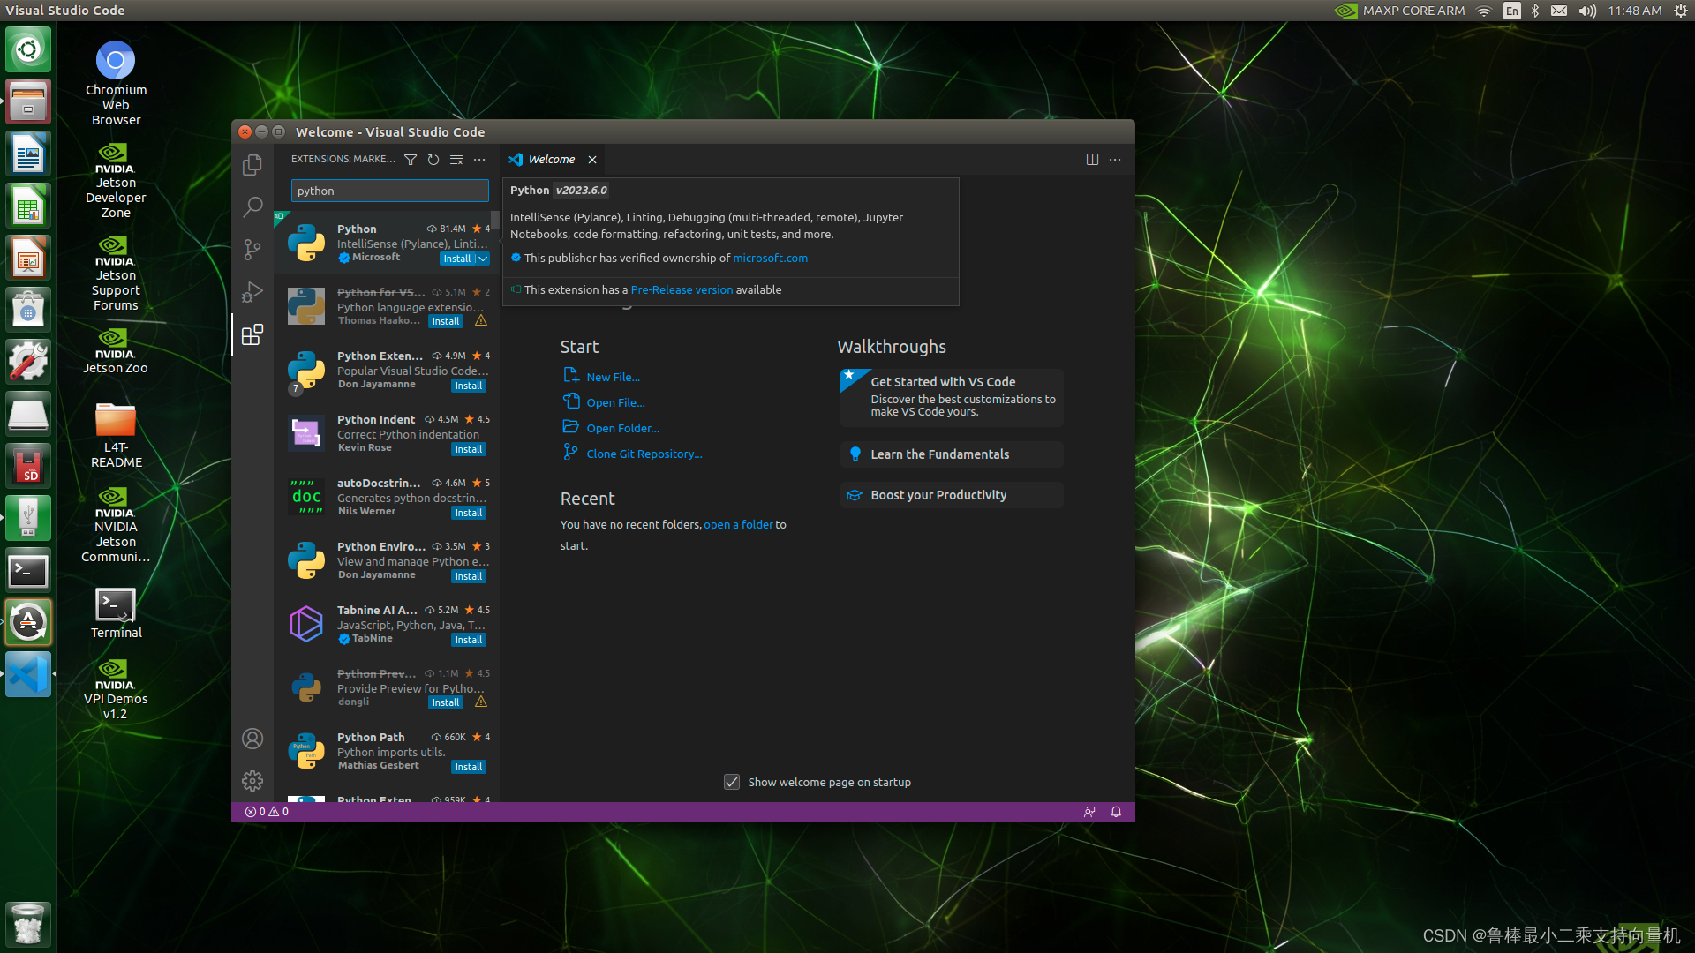
Task: Open the clock showing 11:48 AM
Action: tap(1634, 11)
